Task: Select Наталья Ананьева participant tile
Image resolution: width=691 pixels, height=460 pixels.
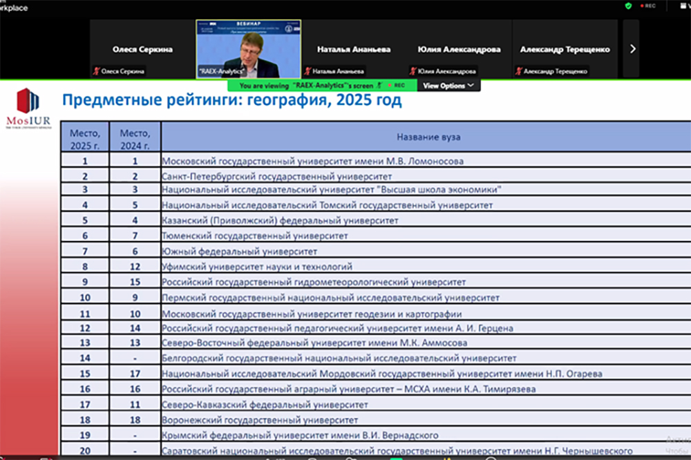Action: 354,49
